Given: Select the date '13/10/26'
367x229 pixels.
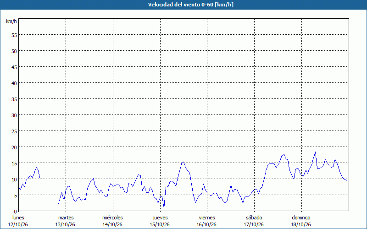Looking at the screenshot, I should point(65,224).
